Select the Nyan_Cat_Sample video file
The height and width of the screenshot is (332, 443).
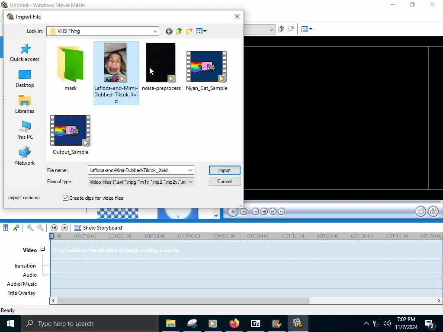tap(206, 70)
